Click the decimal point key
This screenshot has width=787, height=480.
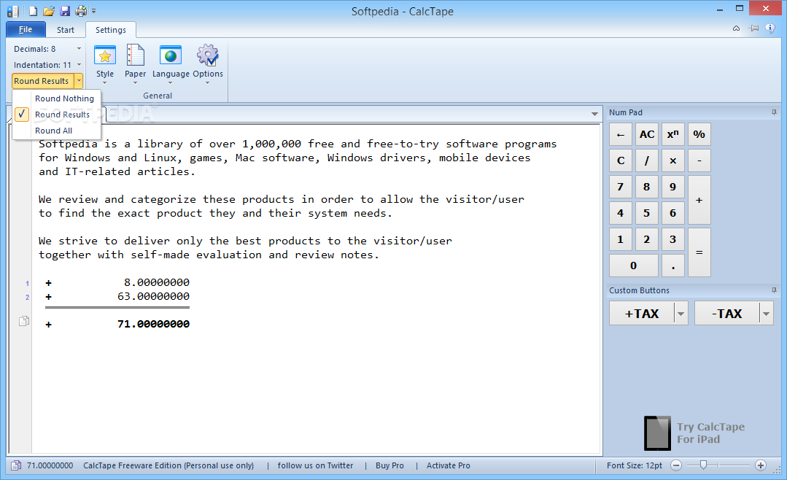[673, 266]
